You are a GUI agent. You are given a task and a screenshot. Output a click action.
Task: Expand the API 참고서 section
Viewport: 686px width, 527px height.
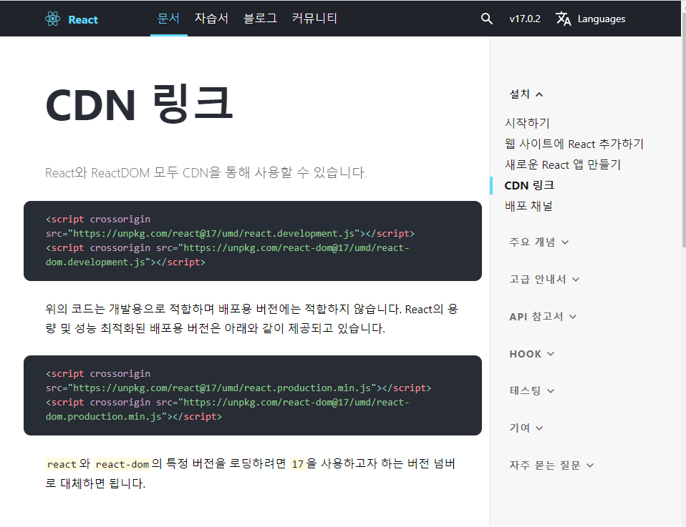click(543, 316)
